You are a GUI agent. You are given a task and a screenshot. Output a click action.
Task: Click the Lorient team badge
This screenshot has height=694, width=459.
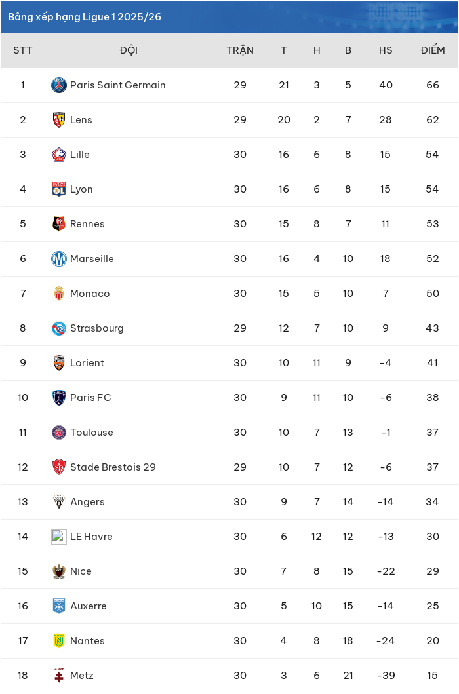(x=59, y=363)
